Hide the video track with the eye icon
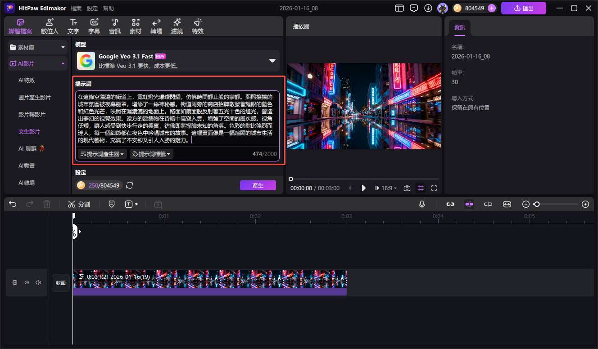This screenshot has height=349, width=598. [x=27, y=282]
